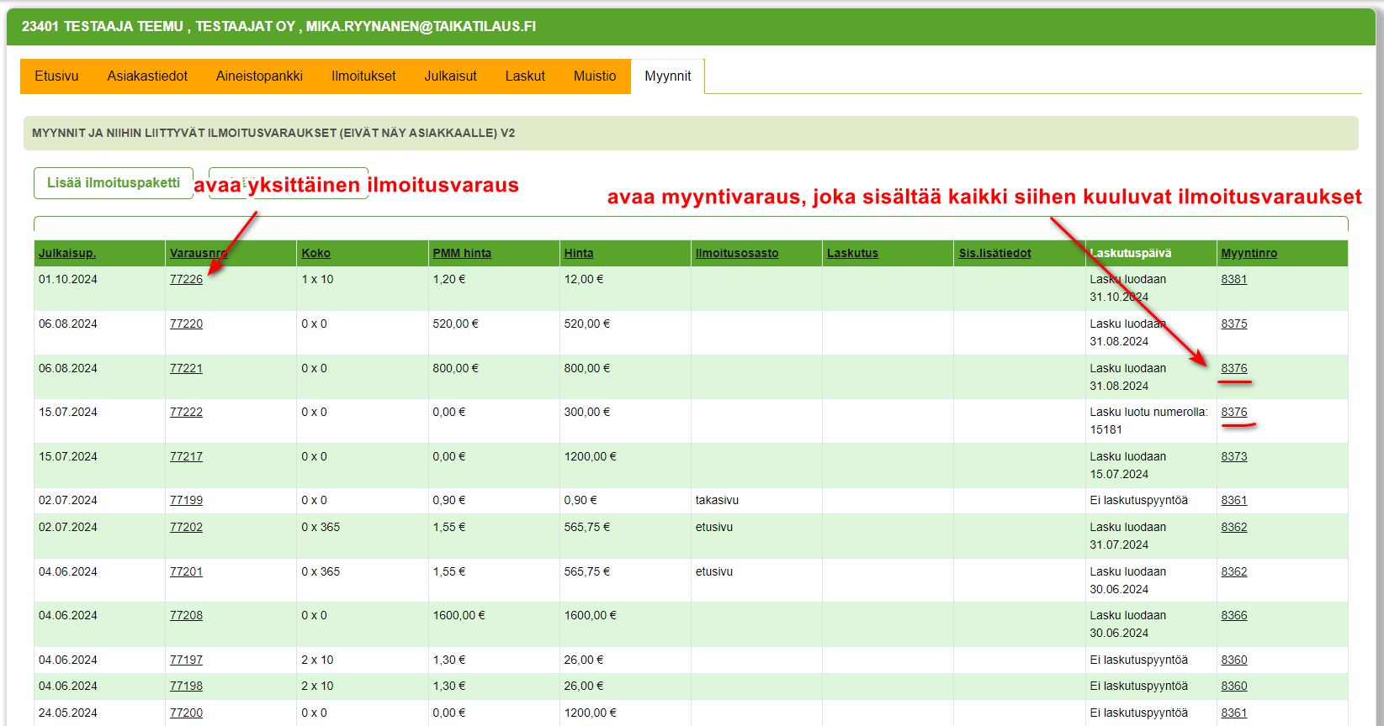Sort by the Laskutus column header

point(852,253)
